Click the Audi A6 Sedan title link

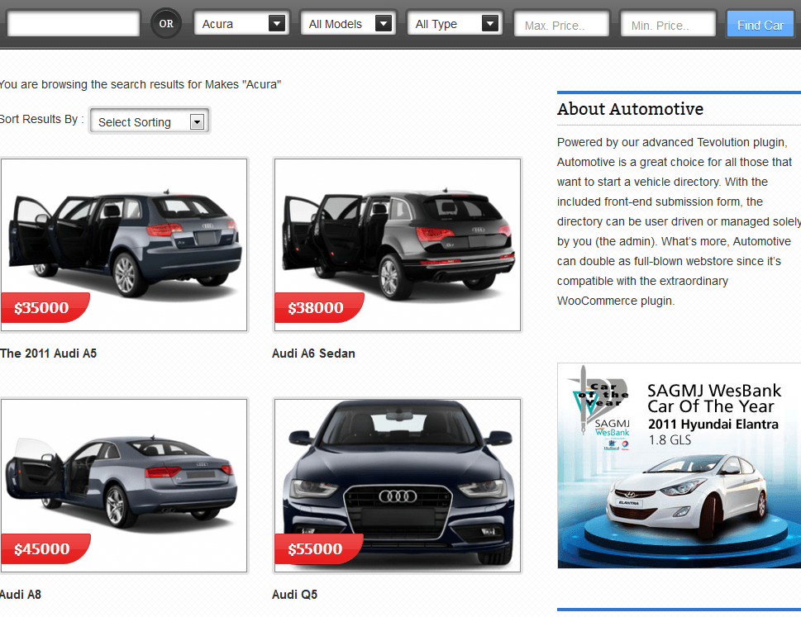click(x=313, y=354)
